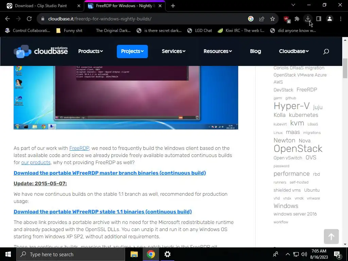Open the Chrome downloads icon
The height and width of the screenshot is (261, 348).
308,19
